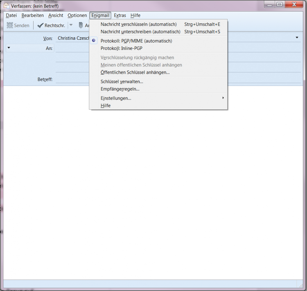Image resolution: width=307 pixels, height=291 pixels.
Task: Select Protokoll: PGP/MIME (automatisch) radio option
Action: pyautogui.click(x=136, y=41)
